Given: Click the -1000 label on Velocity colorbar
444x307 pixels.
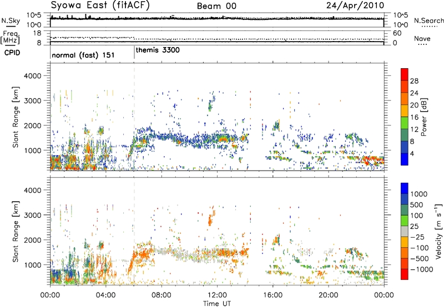Looking at the screenshot, I should pyautogui.click(x=422, y=269).
